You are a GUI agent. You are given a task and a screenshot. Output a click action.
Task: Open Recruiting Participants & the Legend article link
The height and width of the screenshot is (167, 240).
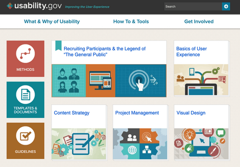[x=105, y=51]
